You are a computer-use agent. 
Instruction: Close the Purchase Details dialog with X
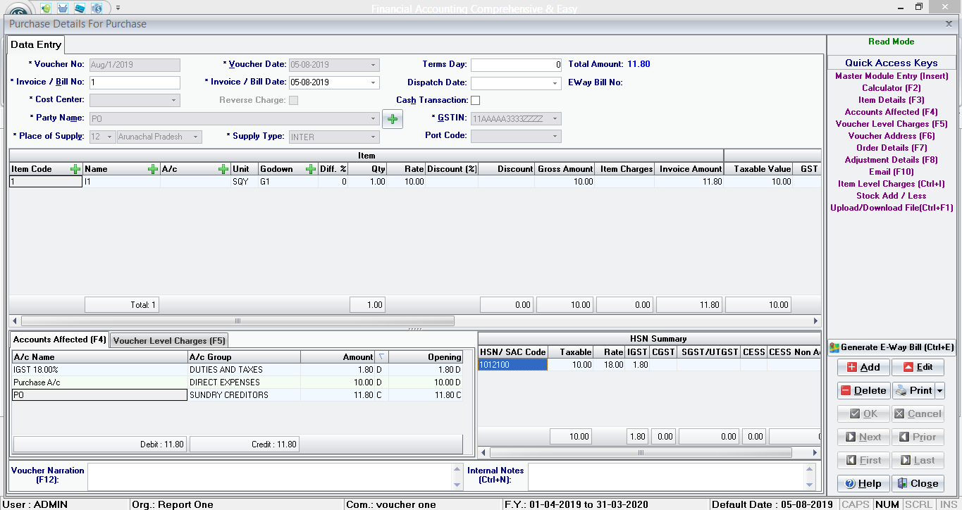click(949, 23)
